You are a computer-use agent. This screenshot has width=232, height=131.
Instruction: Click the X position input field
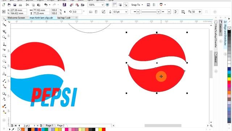[18, 10]
